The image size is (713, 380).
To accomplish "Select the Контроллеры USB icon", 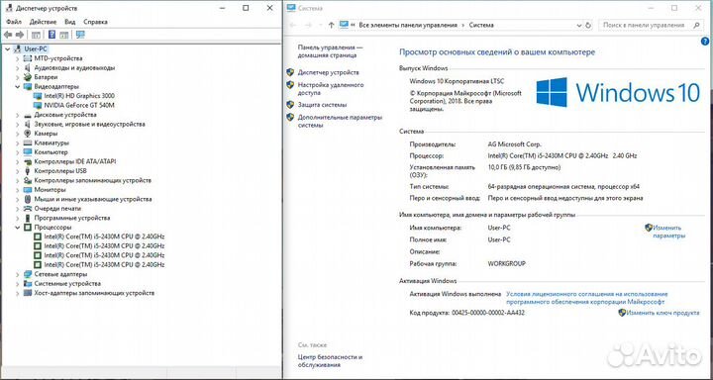I will pyautogui.click(x=28, y=171).
